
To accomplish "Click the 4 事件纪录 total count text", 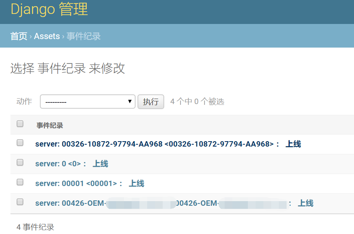I will tap(35, 227).
